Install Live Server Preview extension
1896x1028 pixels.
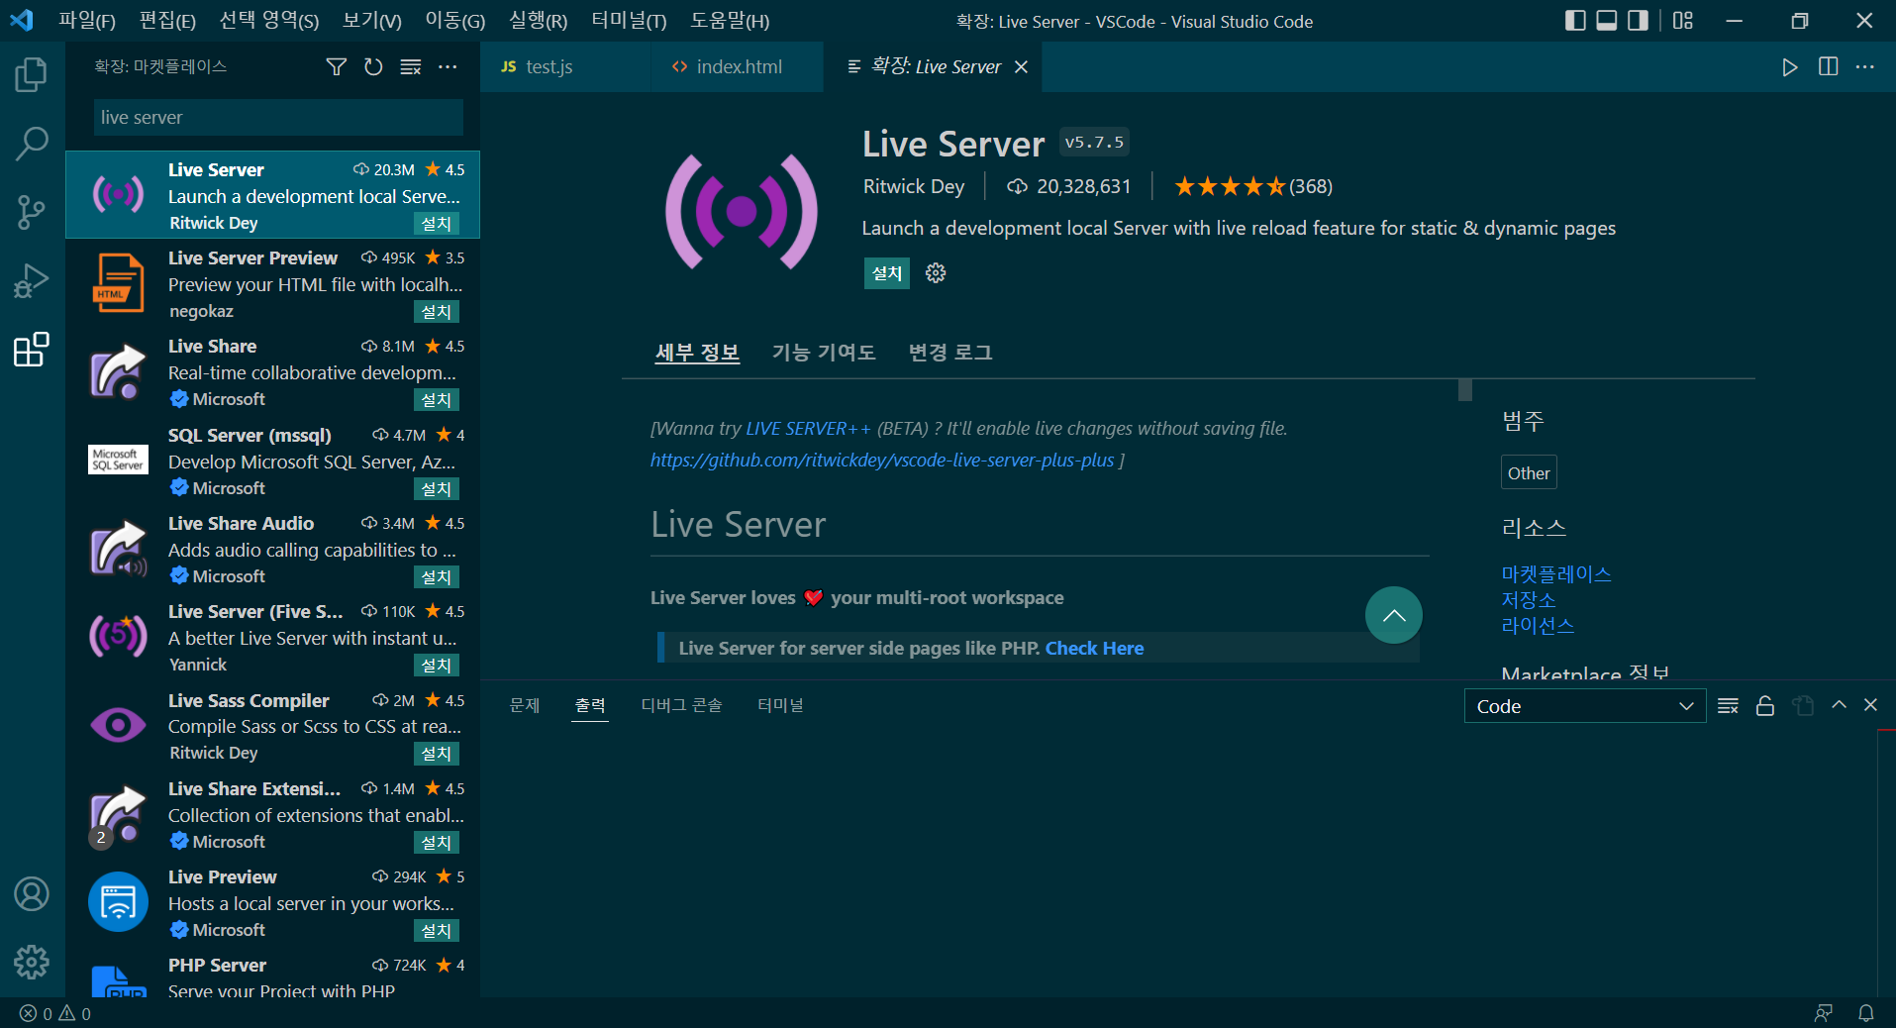436,312
